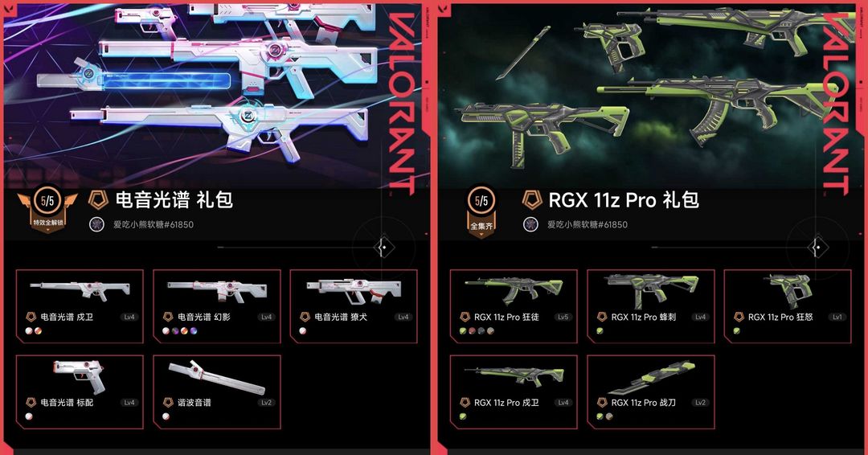Image resolution: width=868 pixels, height=455 pixels.
Task: Click username 爱吃小熊软糖#61850 under RGX bundle
Action: (588, 224)
